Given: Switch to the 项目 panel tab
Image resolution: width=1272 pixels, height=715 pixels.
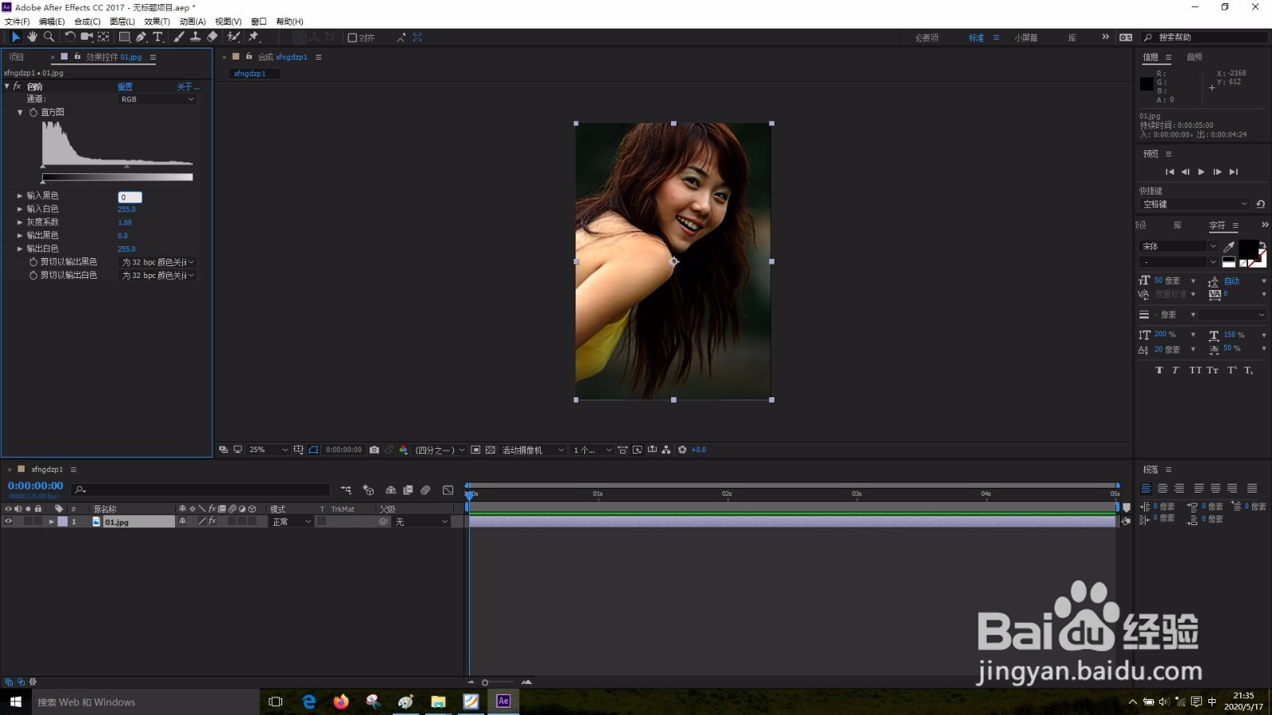Looking at the screenshot, I should click(17, 57).
